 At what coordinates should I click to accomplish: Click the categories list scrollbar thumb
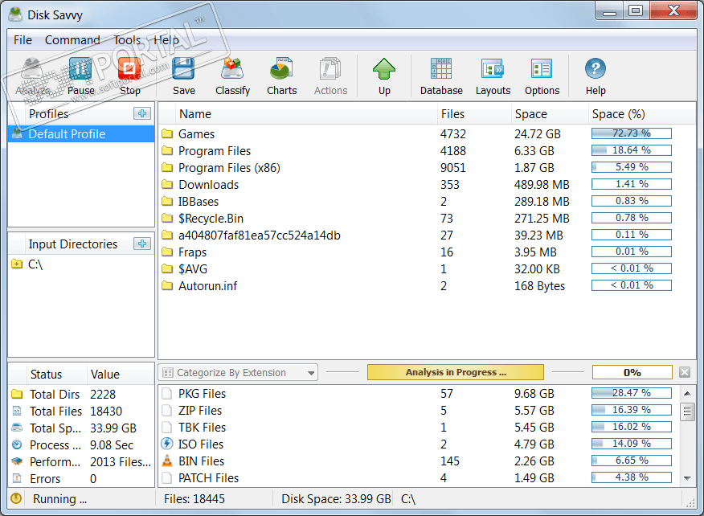coord(687,412)
